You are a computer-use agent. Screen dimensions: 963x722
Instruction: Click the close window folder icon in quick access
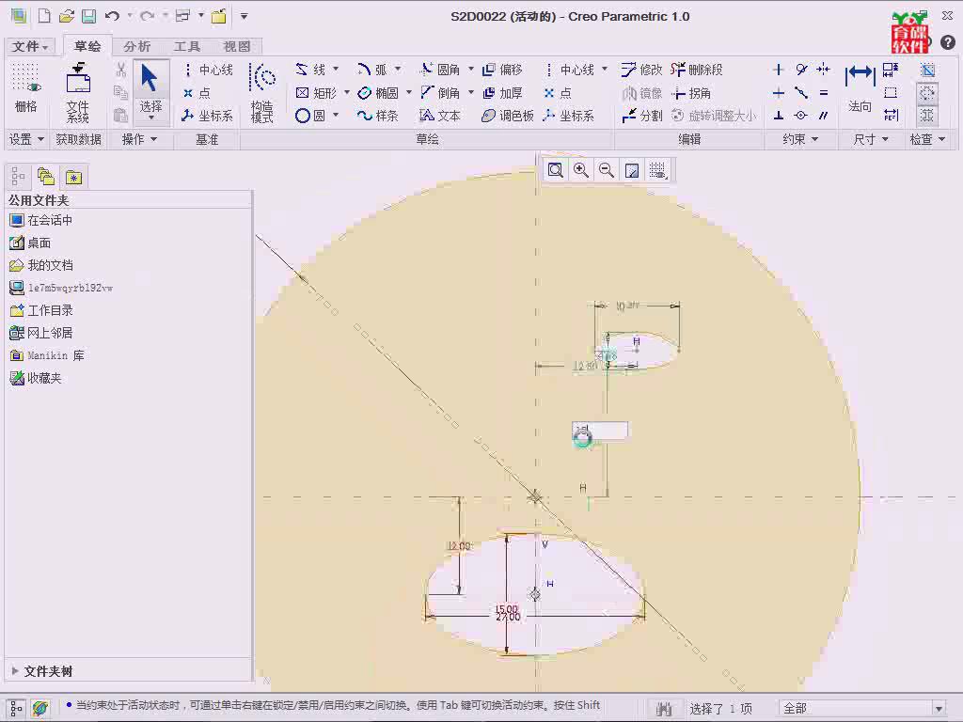pyautogui.click(x=218, y=16)
